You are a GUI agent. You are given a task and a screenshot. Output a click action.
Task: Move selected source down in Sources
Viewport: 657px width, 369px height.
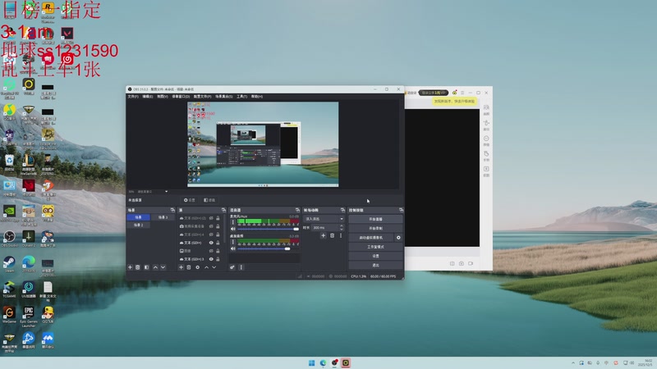click(214, 267)
